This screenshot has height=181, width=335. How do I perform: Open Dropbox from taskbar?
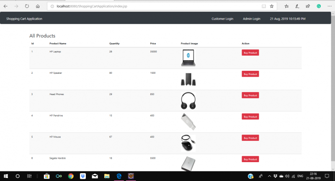click(82, 176)
